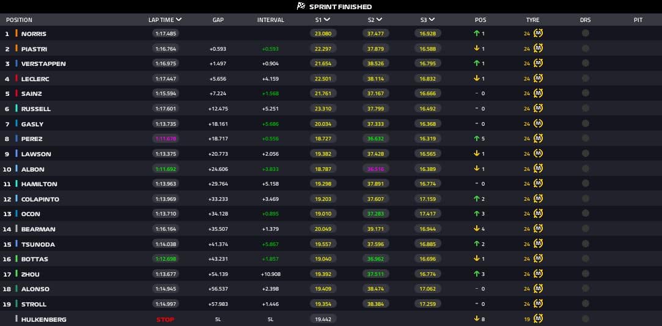
Task: Click Russell's teal Mercedes team color bar
Action: click(x=17, y=109)
